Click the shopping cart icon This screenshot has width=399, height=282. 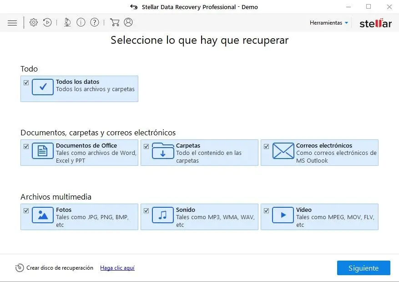pyautogui.click(x=115, y=22)
